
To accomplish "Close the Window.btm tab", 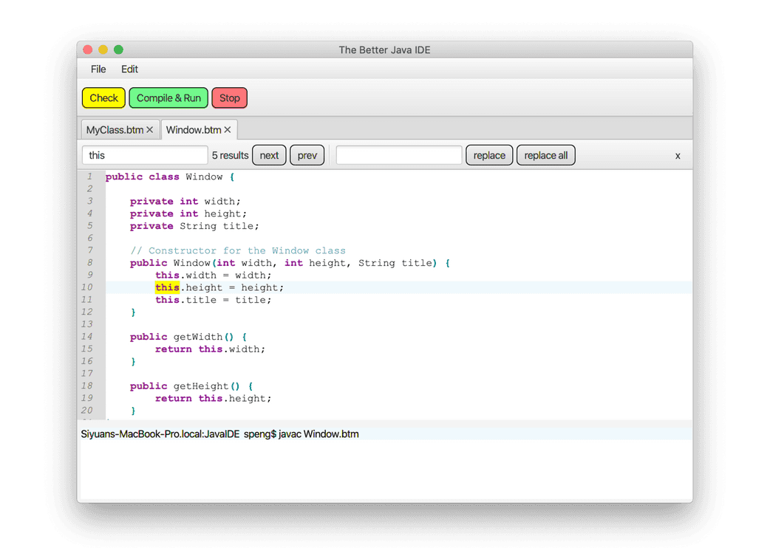I will pyautogui.click(x=227, y=129).
